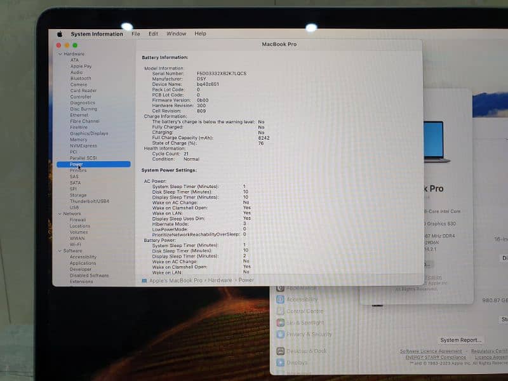Select Memory in the sidebar
Viewport: 508px width, 381px height.
(x=79, y=140)
